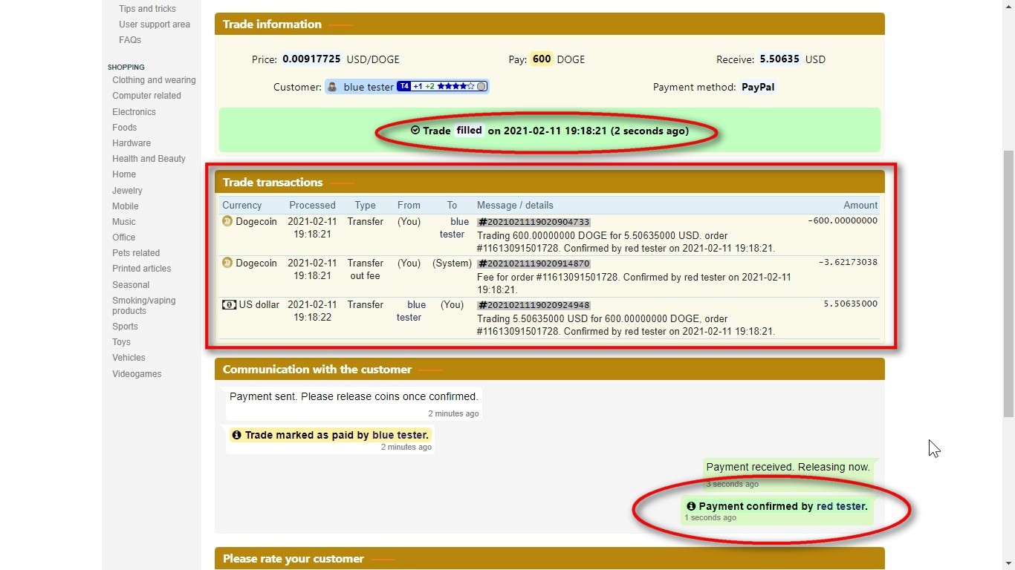1015x570 pixels.
Task: Click the info icon in Payment confirmed message
Action: [x=691, y=506]
